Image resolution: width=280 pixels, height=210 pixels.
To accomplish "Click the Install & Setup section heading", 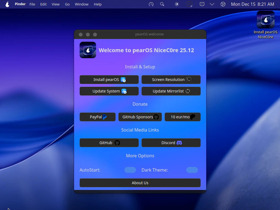I will tap(140, 67).
